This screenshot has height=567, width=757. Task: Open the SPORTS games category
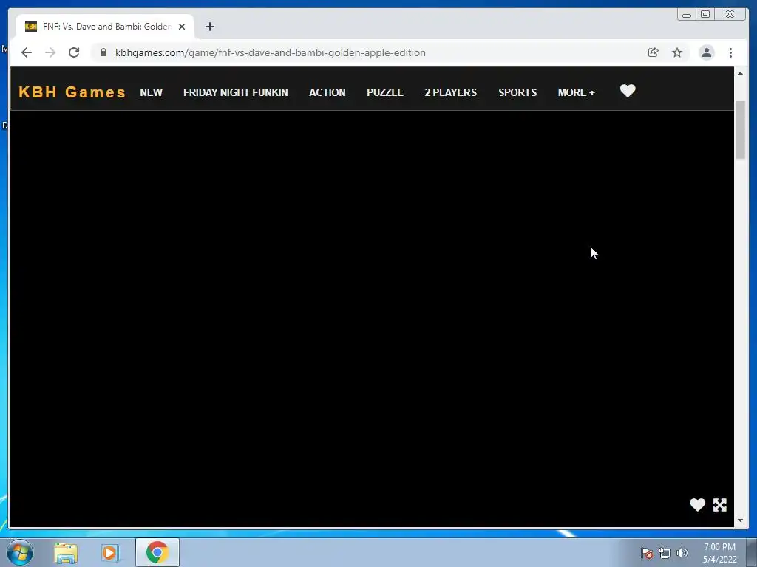click(x=517, y=92)
